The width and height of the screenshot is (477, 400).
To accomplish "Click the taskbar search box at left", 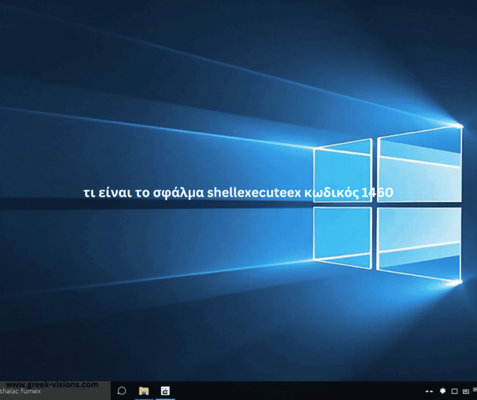I will click(55, 391).
